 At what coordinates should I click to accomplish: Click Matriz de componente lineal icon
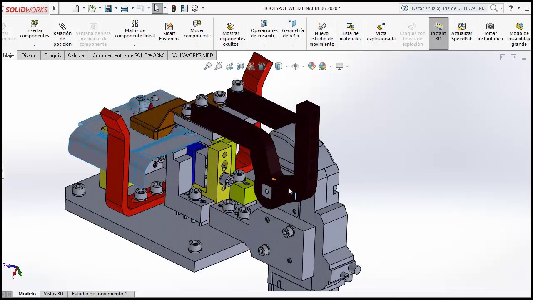click(135, 24)
